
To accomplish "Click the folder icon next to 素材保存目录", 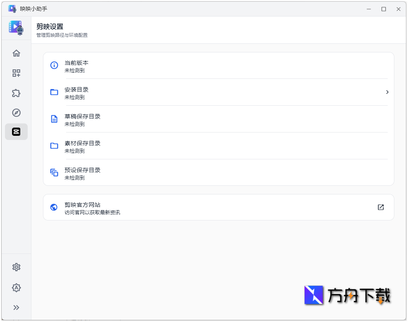I will (54, 146).
